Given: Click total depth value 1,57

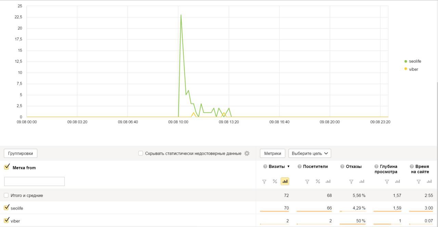Looking at the screenshot, I should click(x=397, y=196).
